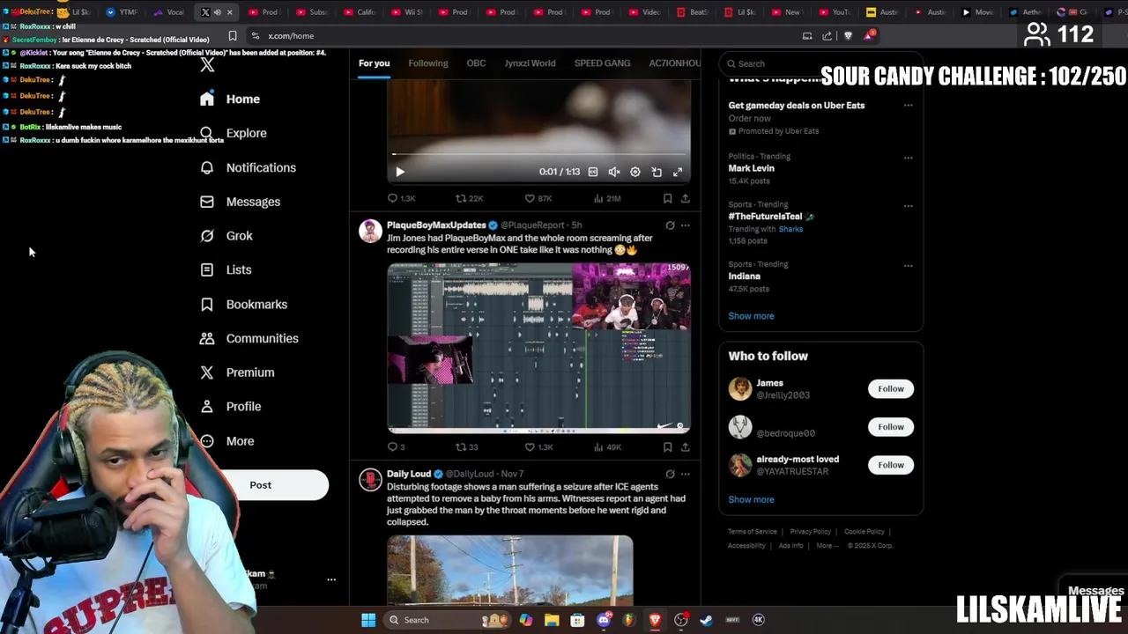Viewport: 1128px width, 634px height.
Task: Open Windows Start menu
Action: tap(368, 620)
